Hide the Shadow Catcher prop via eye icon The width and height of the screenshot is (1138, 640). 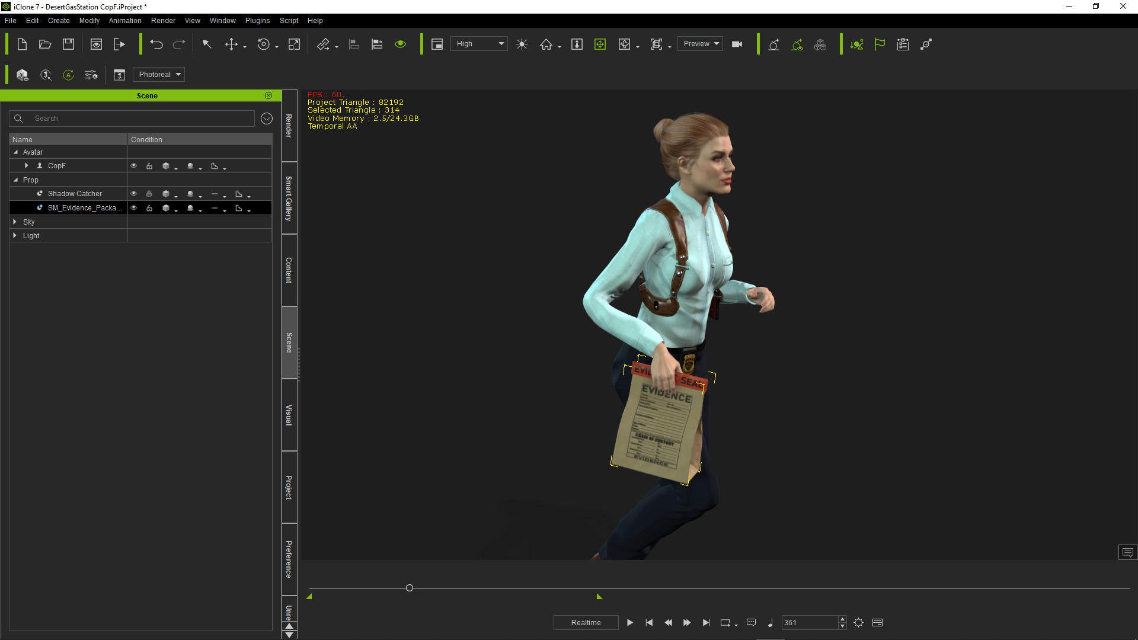pyautogui.click(x=134, y=194)
